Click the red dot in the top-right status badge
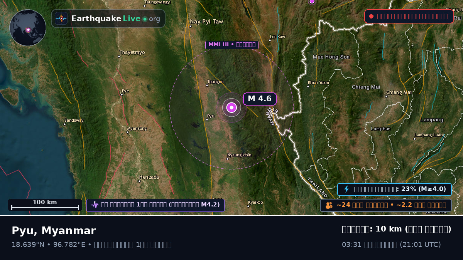This screenshot has width=463, height=260. tap(371, 17)
